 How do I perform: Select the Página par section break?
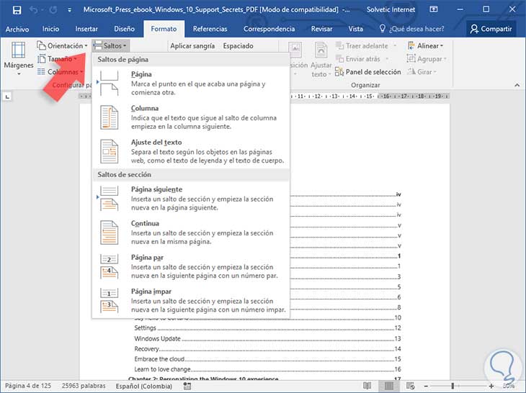pos(190,266)
